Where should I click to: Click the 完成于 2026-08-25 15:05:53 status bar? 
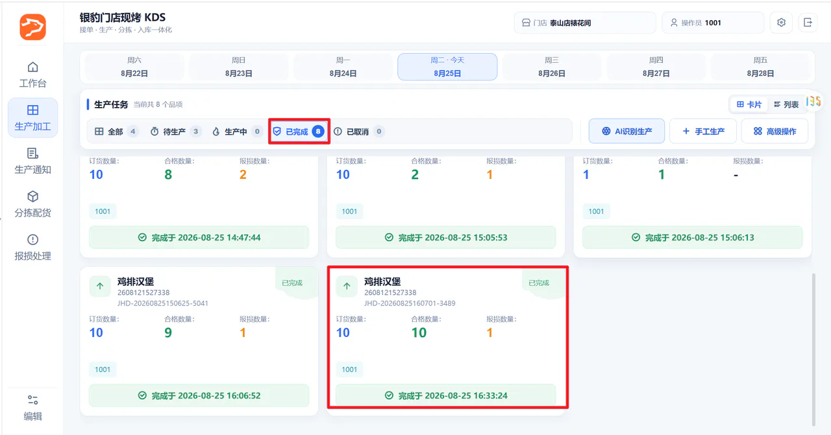click(x=446, y=237)
